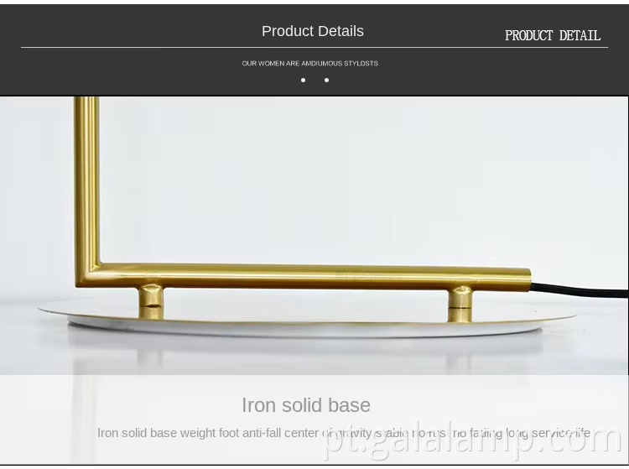
Task: Click the black power cable
Action: 580,289
